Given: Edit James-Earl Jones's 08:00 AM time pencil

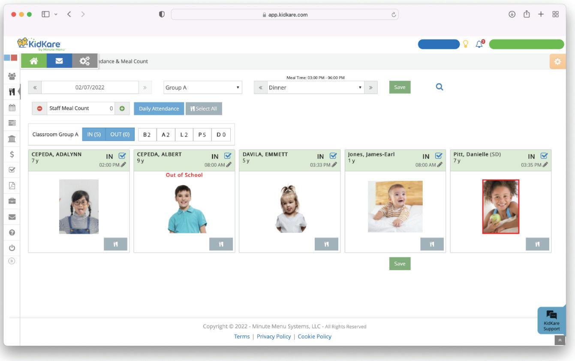Looking at the screenshot, I should point(440,164).
